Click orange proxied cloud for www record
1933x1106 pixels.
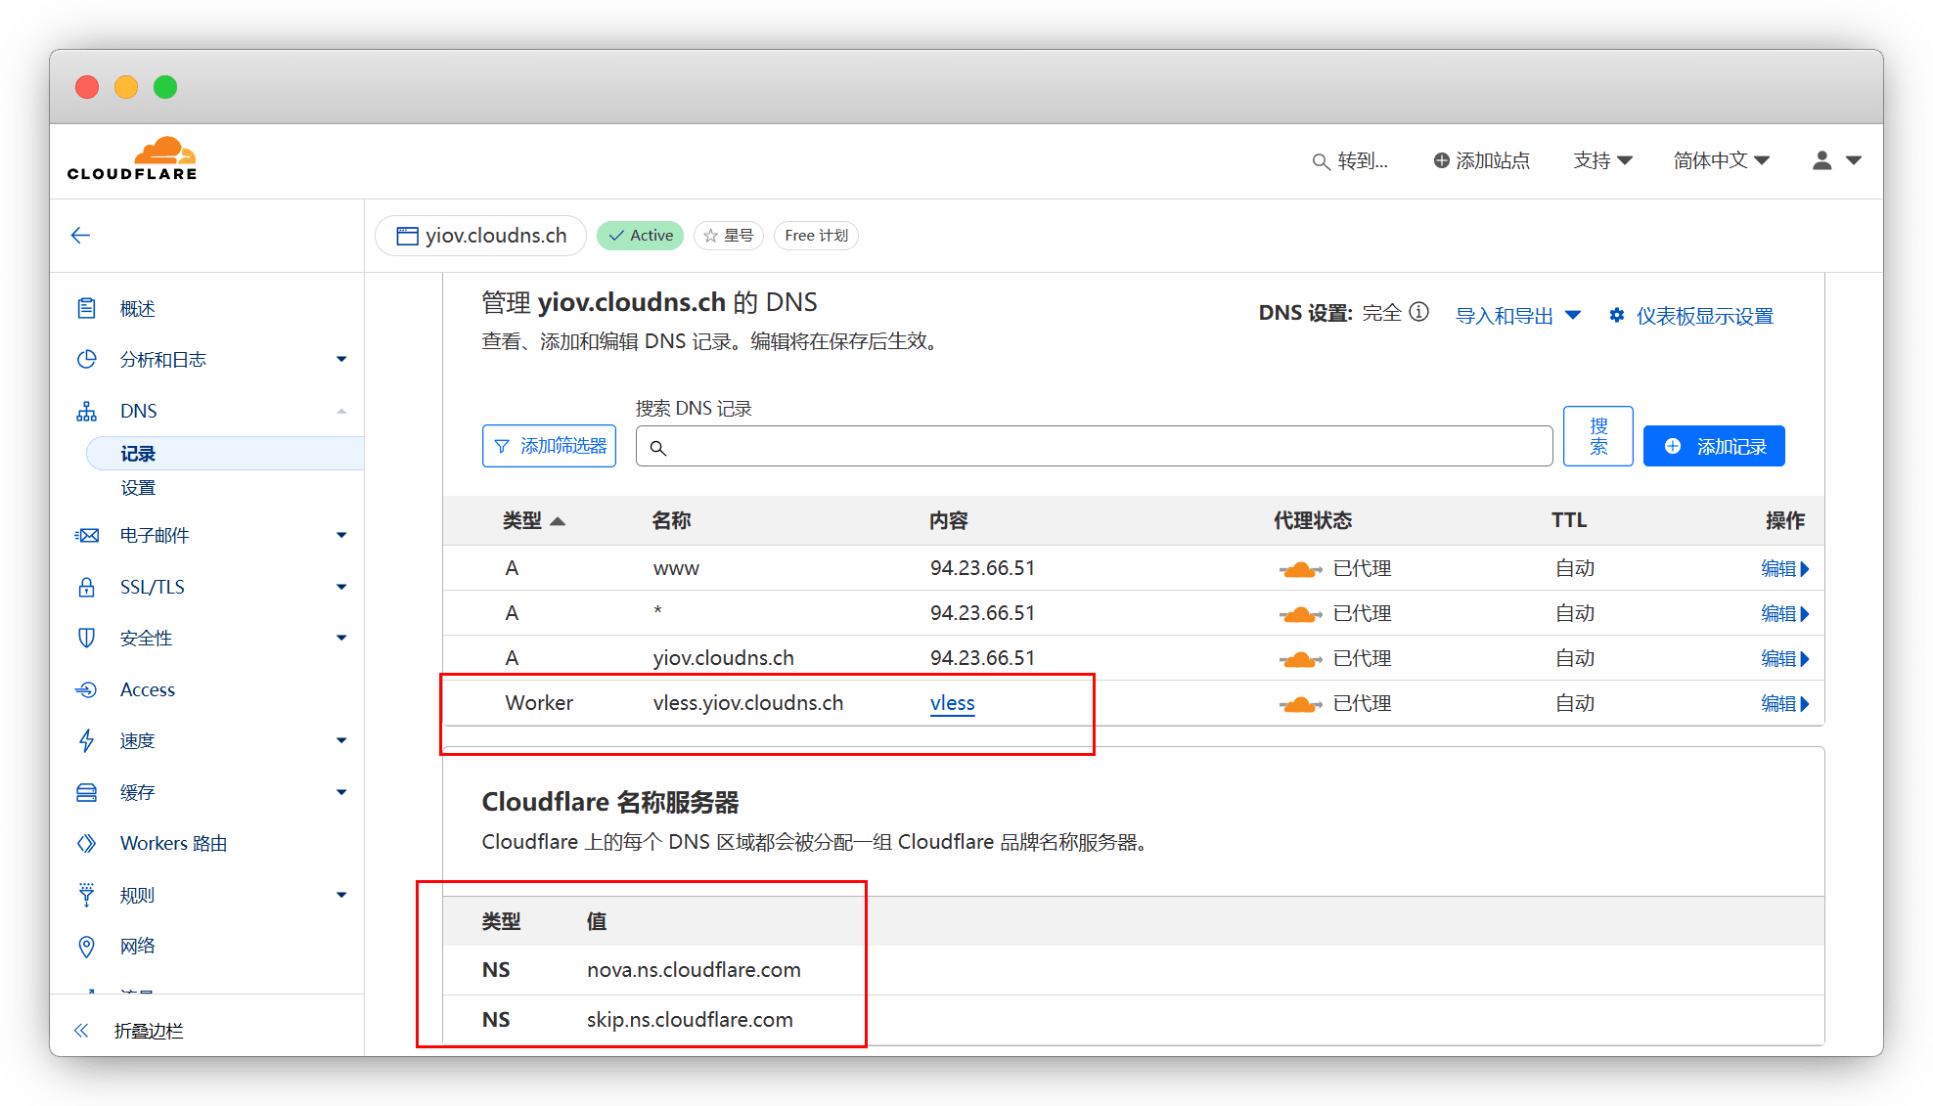click(1300, 569)
